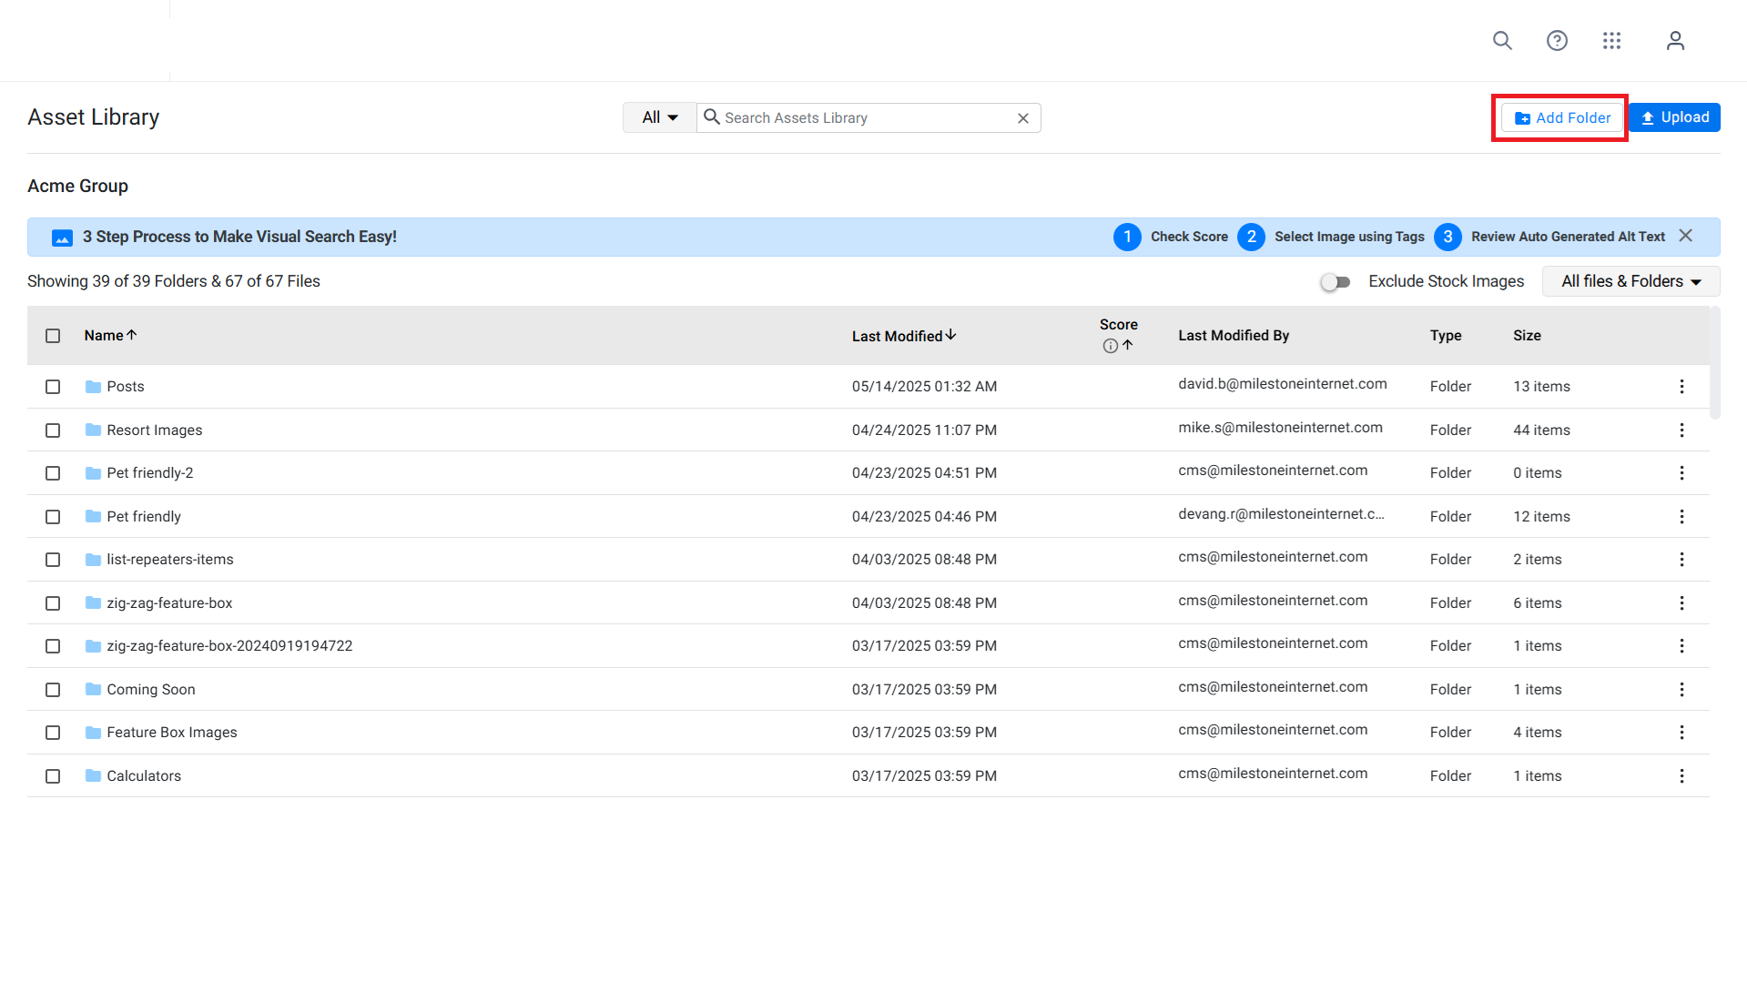Viewport: 1747px width, 982px height.
Task: Click date 05/14/2025 01:32 AM
Action: (924, 387)
